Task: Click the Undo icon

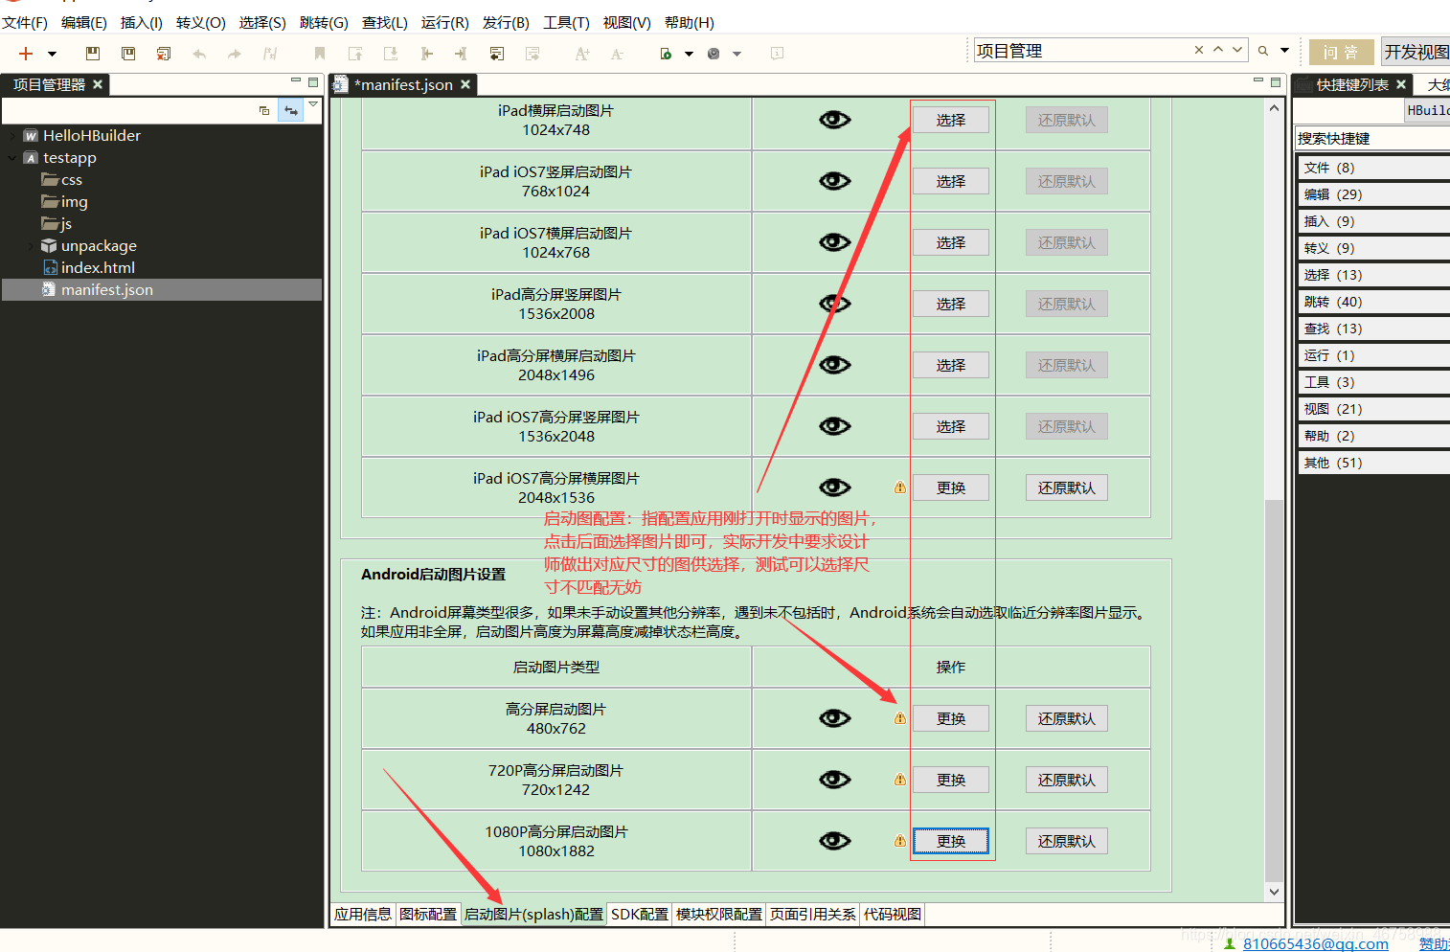Action: (x=199, y=54)
